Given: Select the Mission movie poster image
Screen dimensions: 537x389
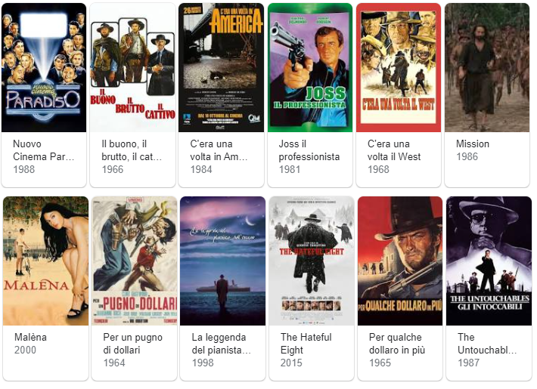Looking at the screenshot, I should tap(486, 68).
